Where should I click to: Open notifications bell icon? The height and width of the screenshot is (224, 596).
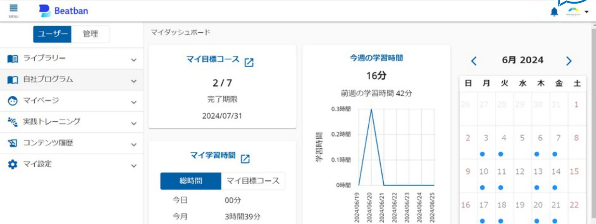tap(554, 12)
